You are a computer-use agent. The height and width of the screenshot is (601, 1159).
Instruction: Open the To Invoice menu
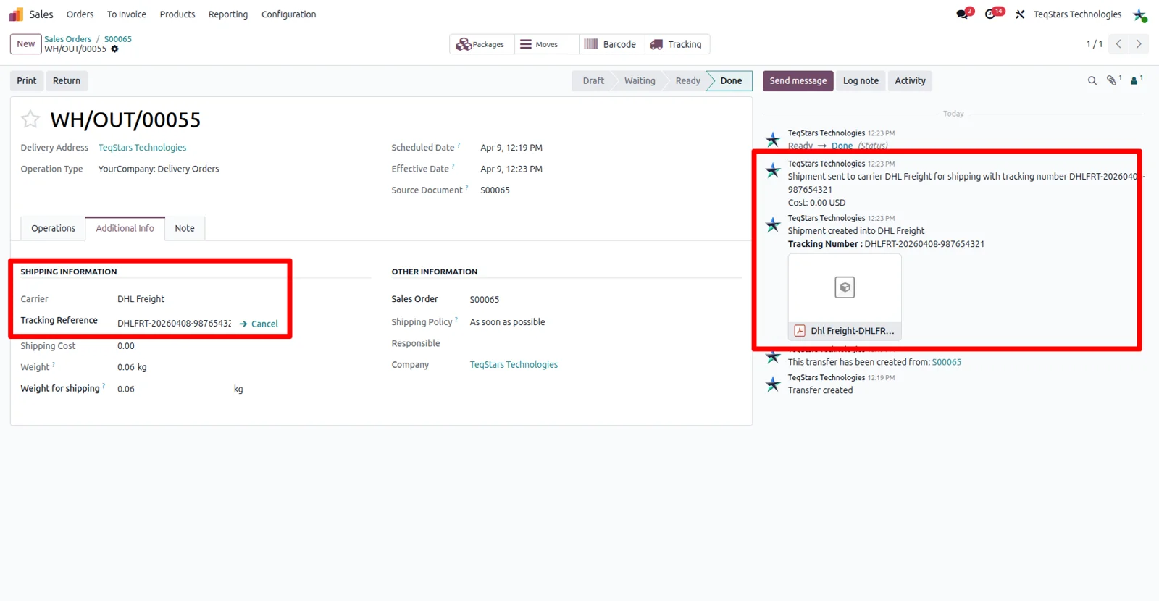click(127, 14)
